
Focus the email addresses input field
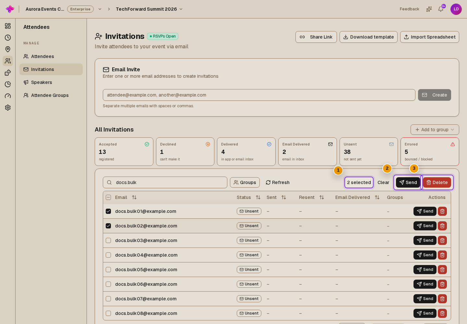tap(259, 95)
